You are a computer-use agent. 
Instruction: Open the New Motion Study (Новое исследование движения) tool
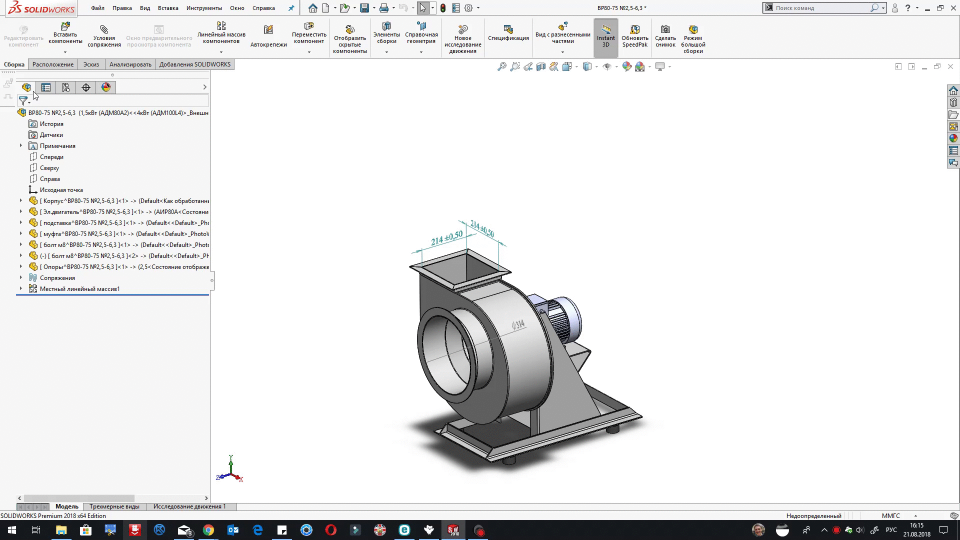pos(462,29)
